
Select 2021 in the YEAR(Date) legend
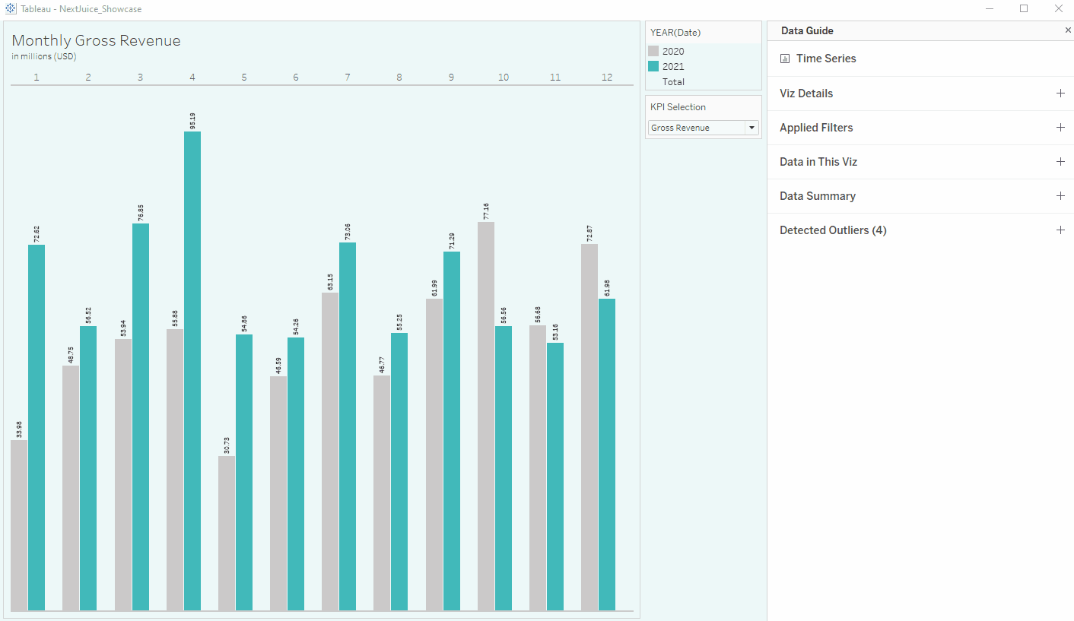coord(673,66)
